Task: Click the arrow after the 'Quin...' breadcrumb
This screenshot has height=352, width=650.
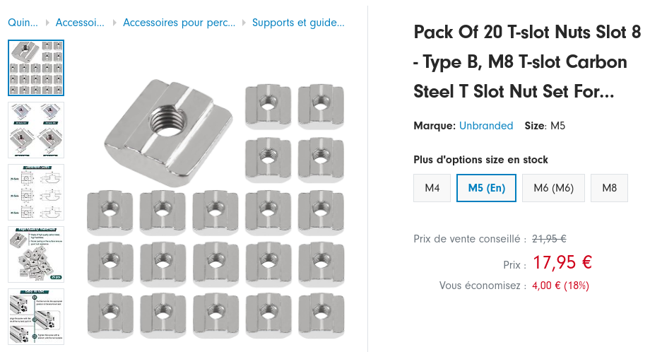Action: (x=47, y=23)
